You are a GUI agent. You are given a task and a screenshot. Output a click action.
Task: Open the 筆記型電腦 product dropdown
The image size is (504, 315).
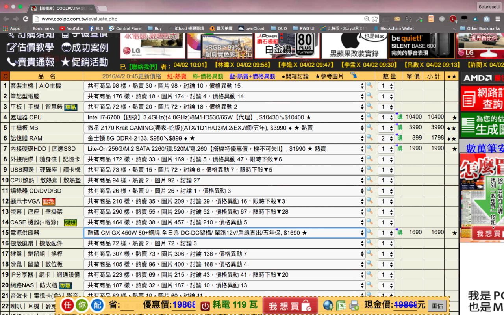(x=224, y=96)
